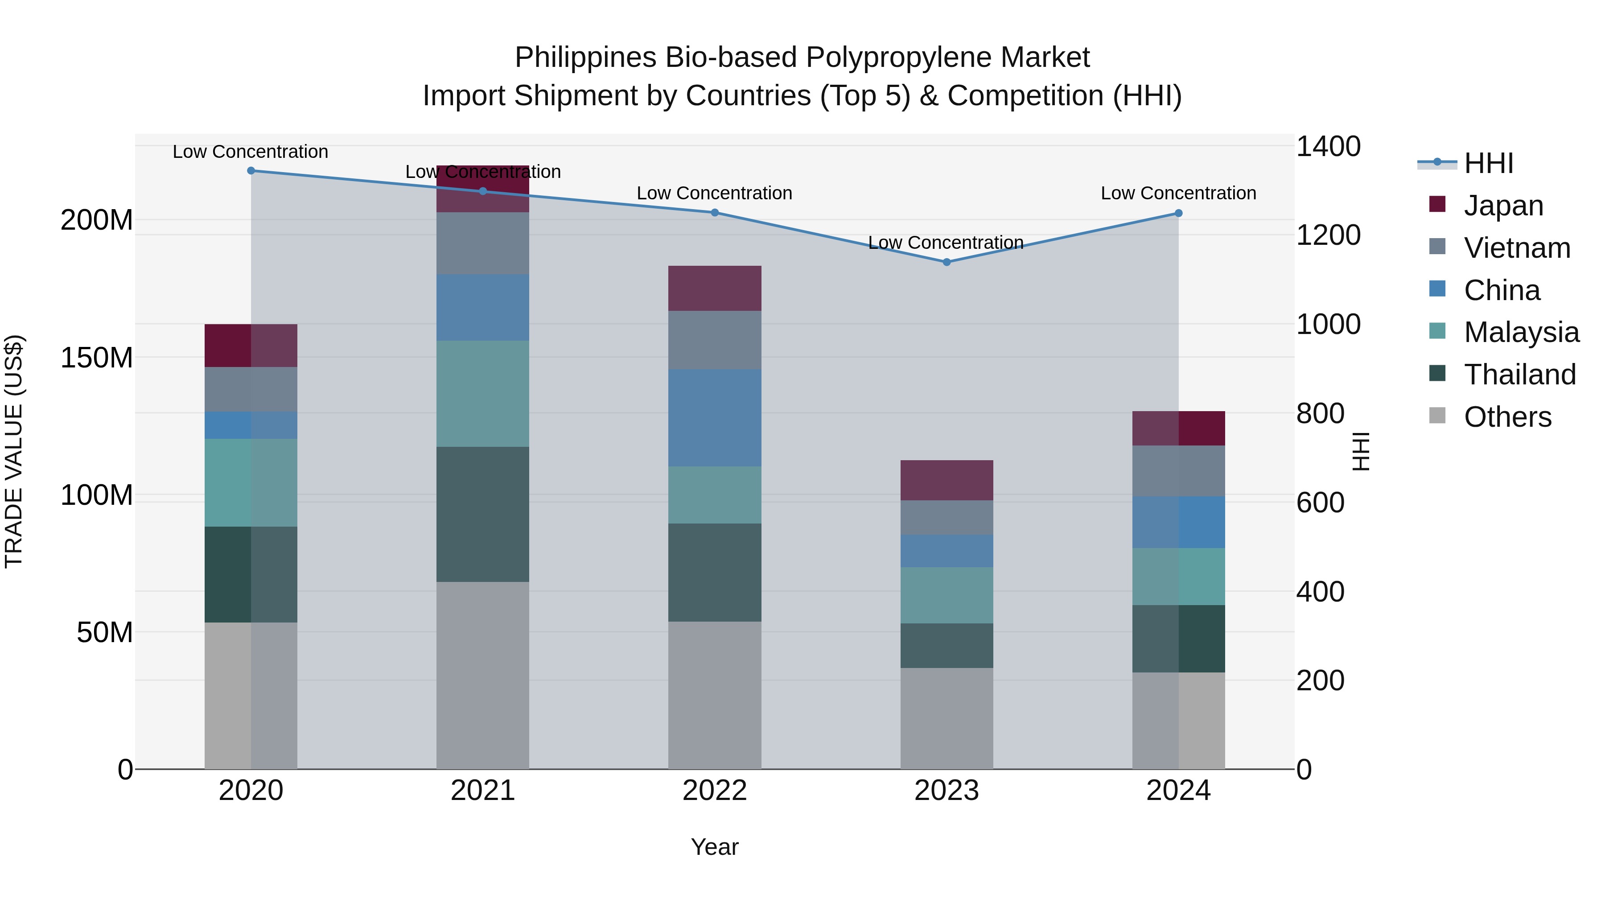1605x903 pixels.
Task: Click the Japan color swatch in legend
Action: pyautogui.click(x=1437, y=204)
